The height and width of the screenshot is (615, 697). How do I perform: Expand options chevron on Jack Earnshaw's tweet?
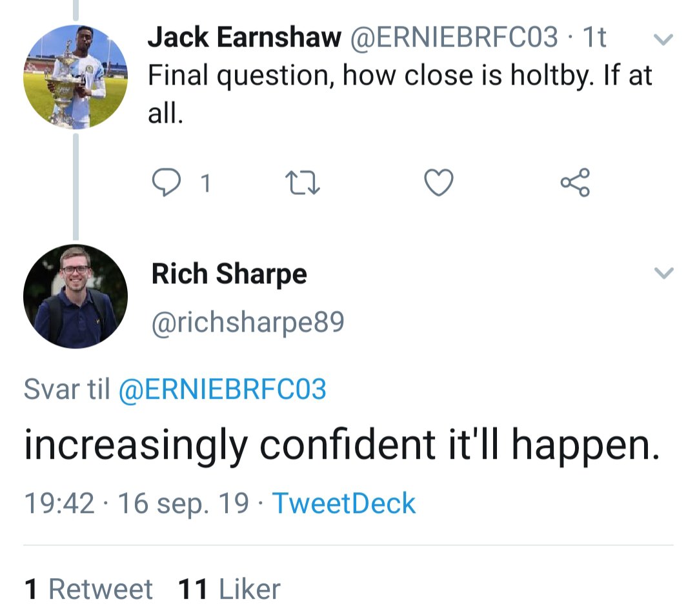click(x=663, y=40)
